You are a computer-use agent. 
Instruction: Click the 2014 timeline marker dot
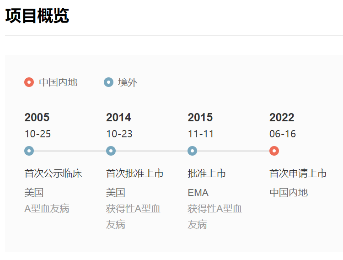(x=111, y=151)
